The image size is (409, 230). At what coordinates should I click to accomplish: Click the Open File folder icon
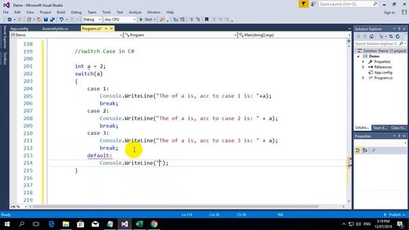[39, 20]
